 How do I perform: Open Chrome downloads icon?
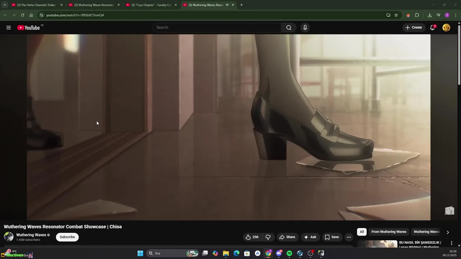pos(430,15)
